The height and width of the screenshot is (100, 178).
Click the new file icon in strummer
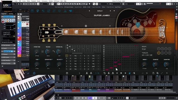pos(153,73)
